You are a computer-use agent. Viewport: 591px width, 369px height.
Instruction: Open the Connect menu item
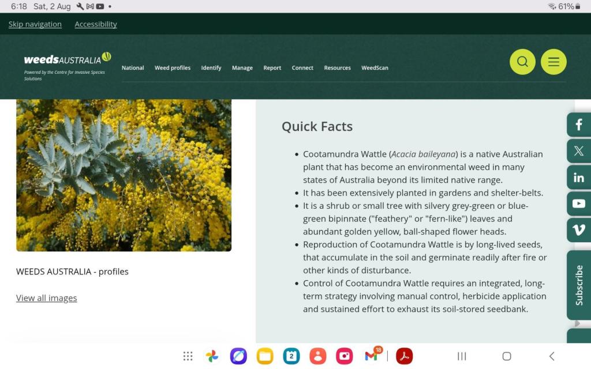[x=302, y=68]
